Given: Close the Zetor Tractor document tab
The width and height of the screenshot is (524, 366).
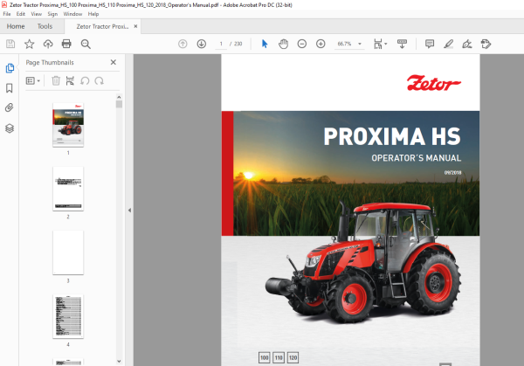Looking at the screenshot, I should pos(135,26).
